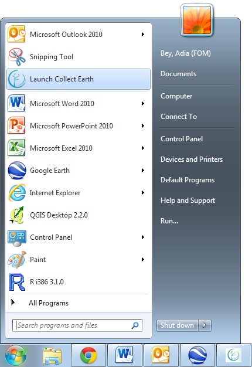Open the File Explorer taskbar folder icon
252x367 pixels.
(52, 356)
